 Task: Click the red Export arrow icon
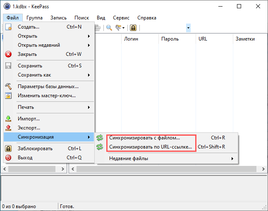click(x=8, y=128)
